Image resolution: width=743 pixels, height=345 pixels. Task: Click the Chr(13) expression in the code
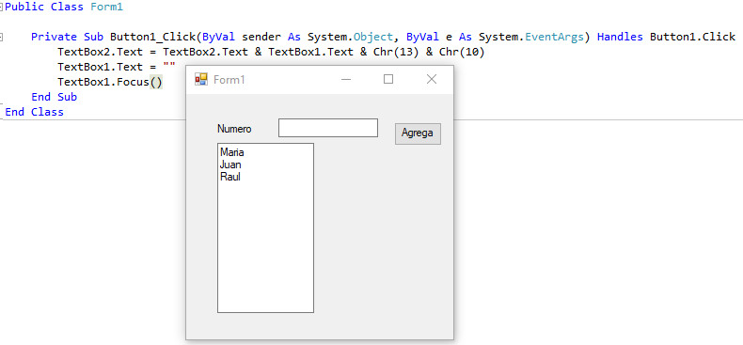(x=396, y=52)
